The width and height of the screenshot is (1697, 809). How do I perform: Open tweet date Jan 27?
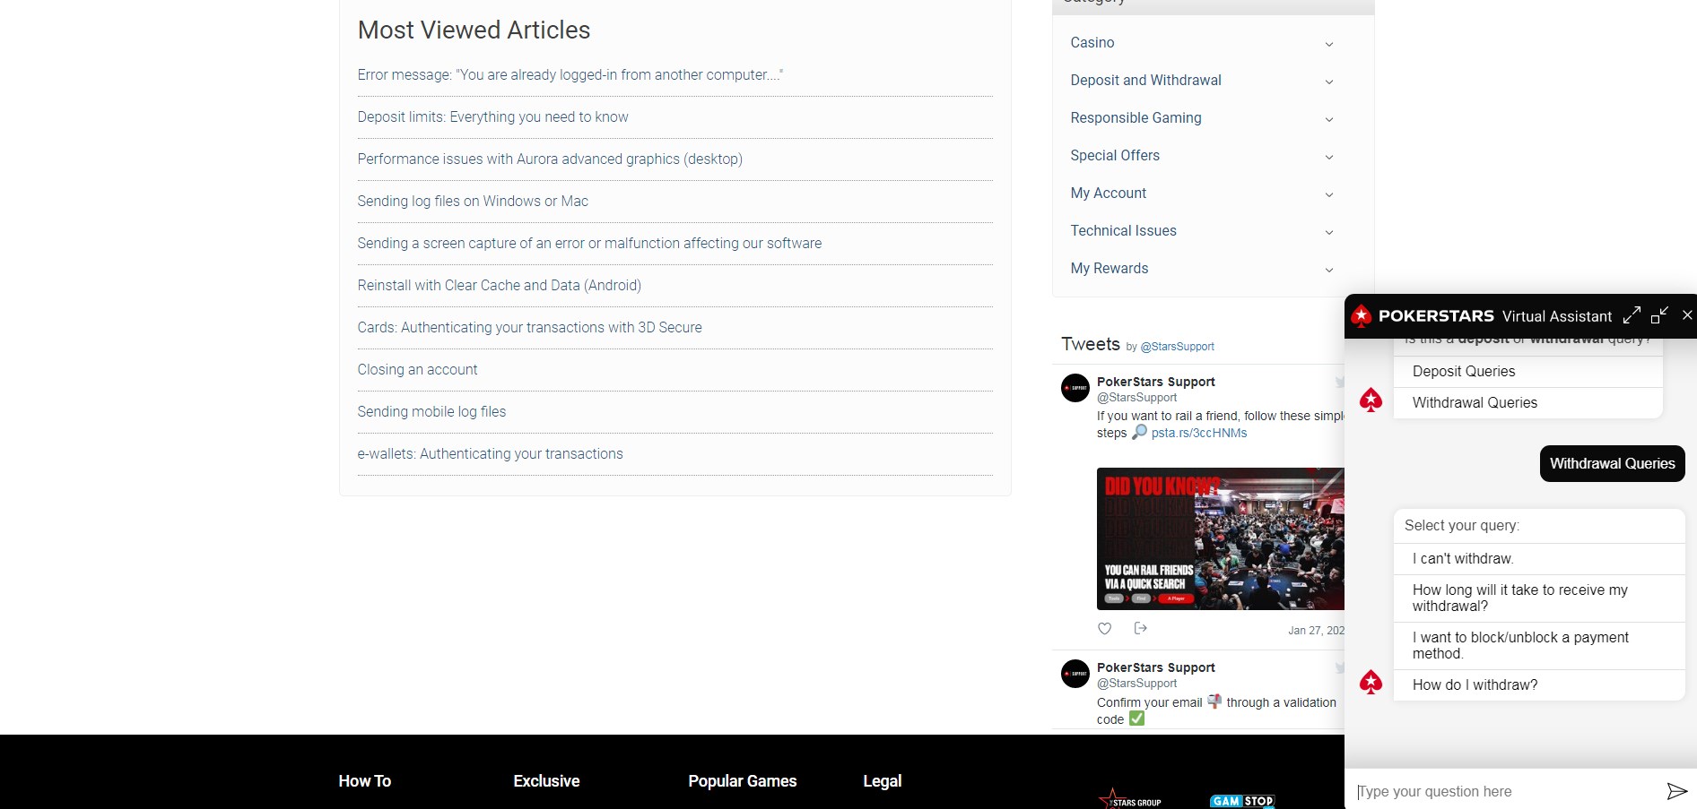coord(1316,631)
